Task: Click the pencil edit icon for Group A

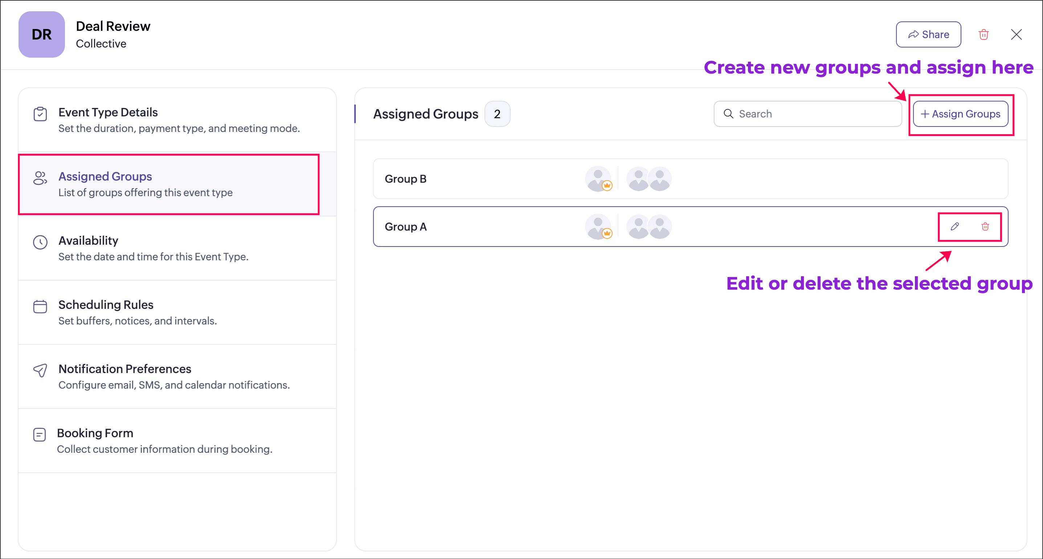Action: (954, 227)
